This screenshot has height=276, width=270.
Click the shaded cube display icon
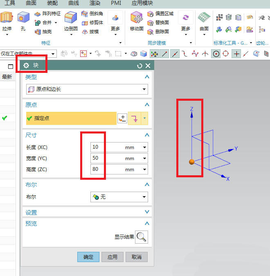point(144,54)
